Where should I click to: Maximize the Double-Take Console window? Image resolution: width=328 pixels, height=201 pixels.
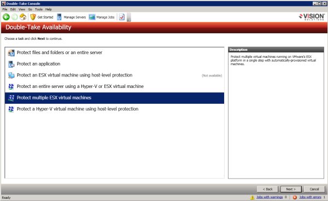(319, 4)
